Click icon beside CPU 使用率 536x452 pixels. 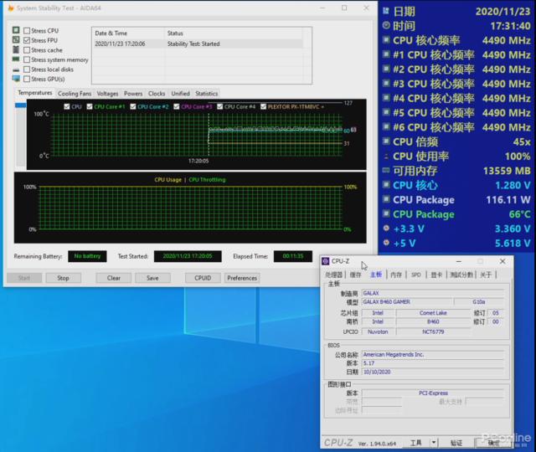[386, 157]
